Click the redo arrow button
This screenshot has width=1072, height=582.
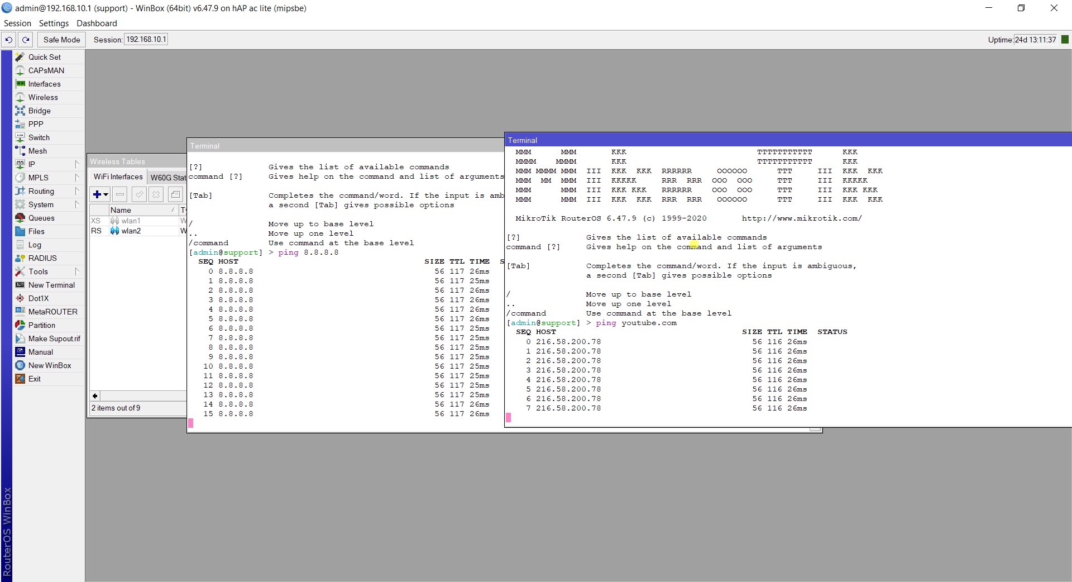[x=26, y=40]
